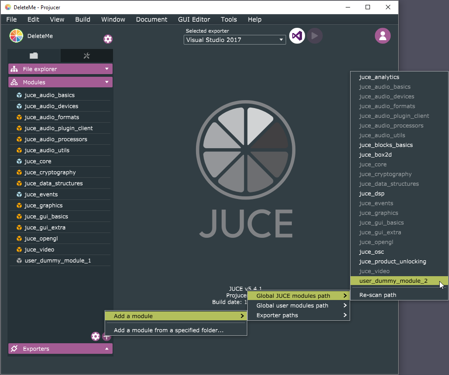Open the Help menu
The height and width of the screenshot is (375, 449).
(255, 19)
